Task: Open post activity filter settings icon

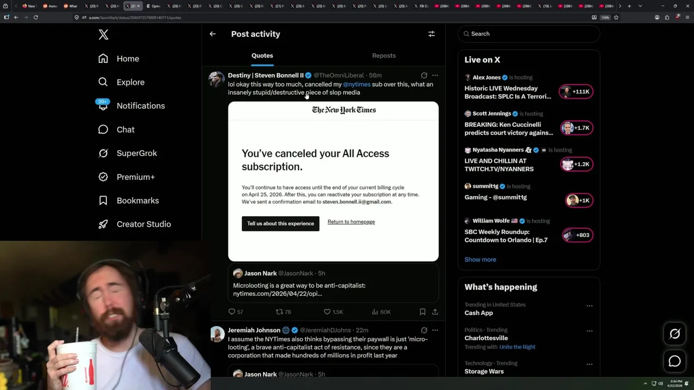Action: tap(432, 34)
